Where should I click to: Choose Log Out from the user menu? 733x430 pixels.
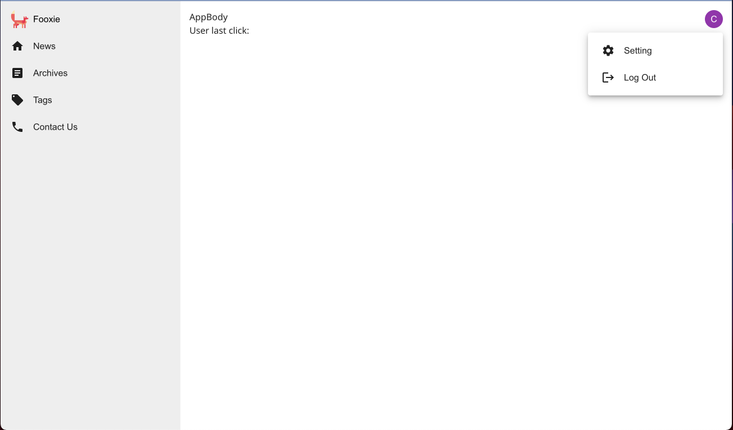click(x=655, y=77)
